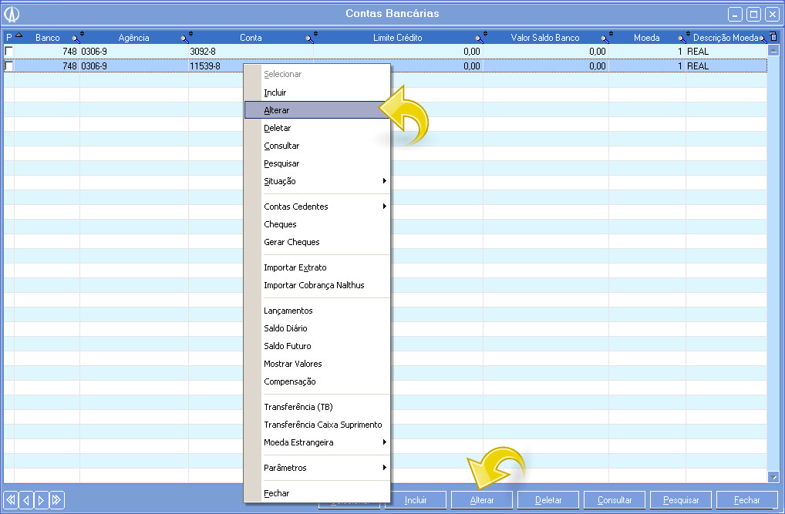This screenshot has height=514, width=785.
Task: Maximize the Contas Bancárias window
Action: (x=753, y=14)
